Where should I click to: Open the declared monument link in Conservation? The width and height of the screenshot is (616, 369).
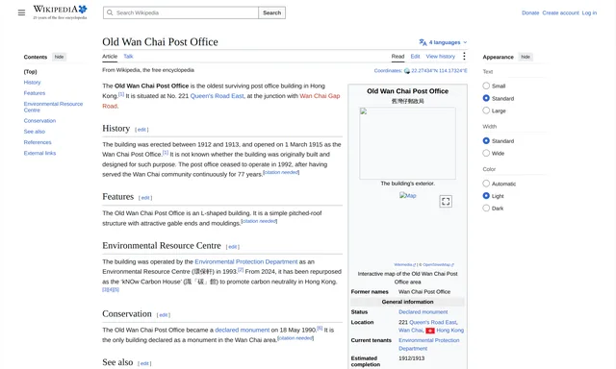pos(242,331)
